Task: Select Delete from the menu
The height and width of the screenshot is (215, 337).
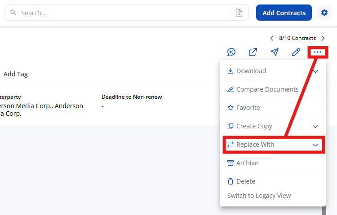Action: coord(245,181)
